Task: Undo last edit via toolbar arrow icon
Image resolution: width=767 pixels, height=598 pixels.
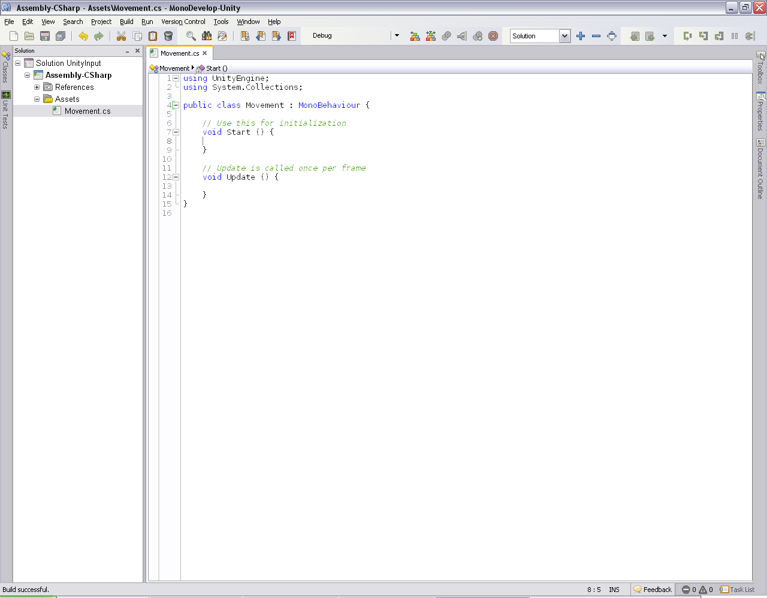Action: click(x=83, y=36)
